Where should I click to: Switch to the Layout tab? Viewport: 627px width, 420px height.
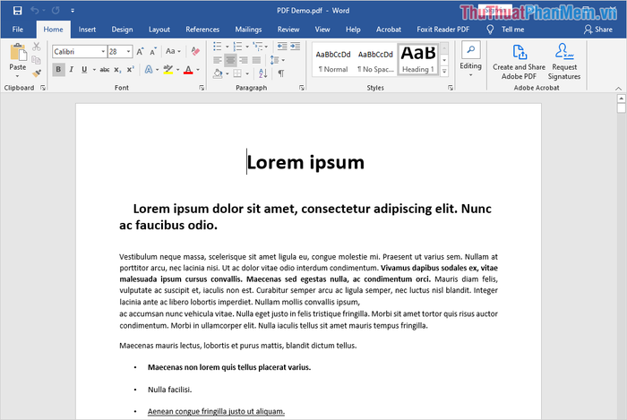159,30
